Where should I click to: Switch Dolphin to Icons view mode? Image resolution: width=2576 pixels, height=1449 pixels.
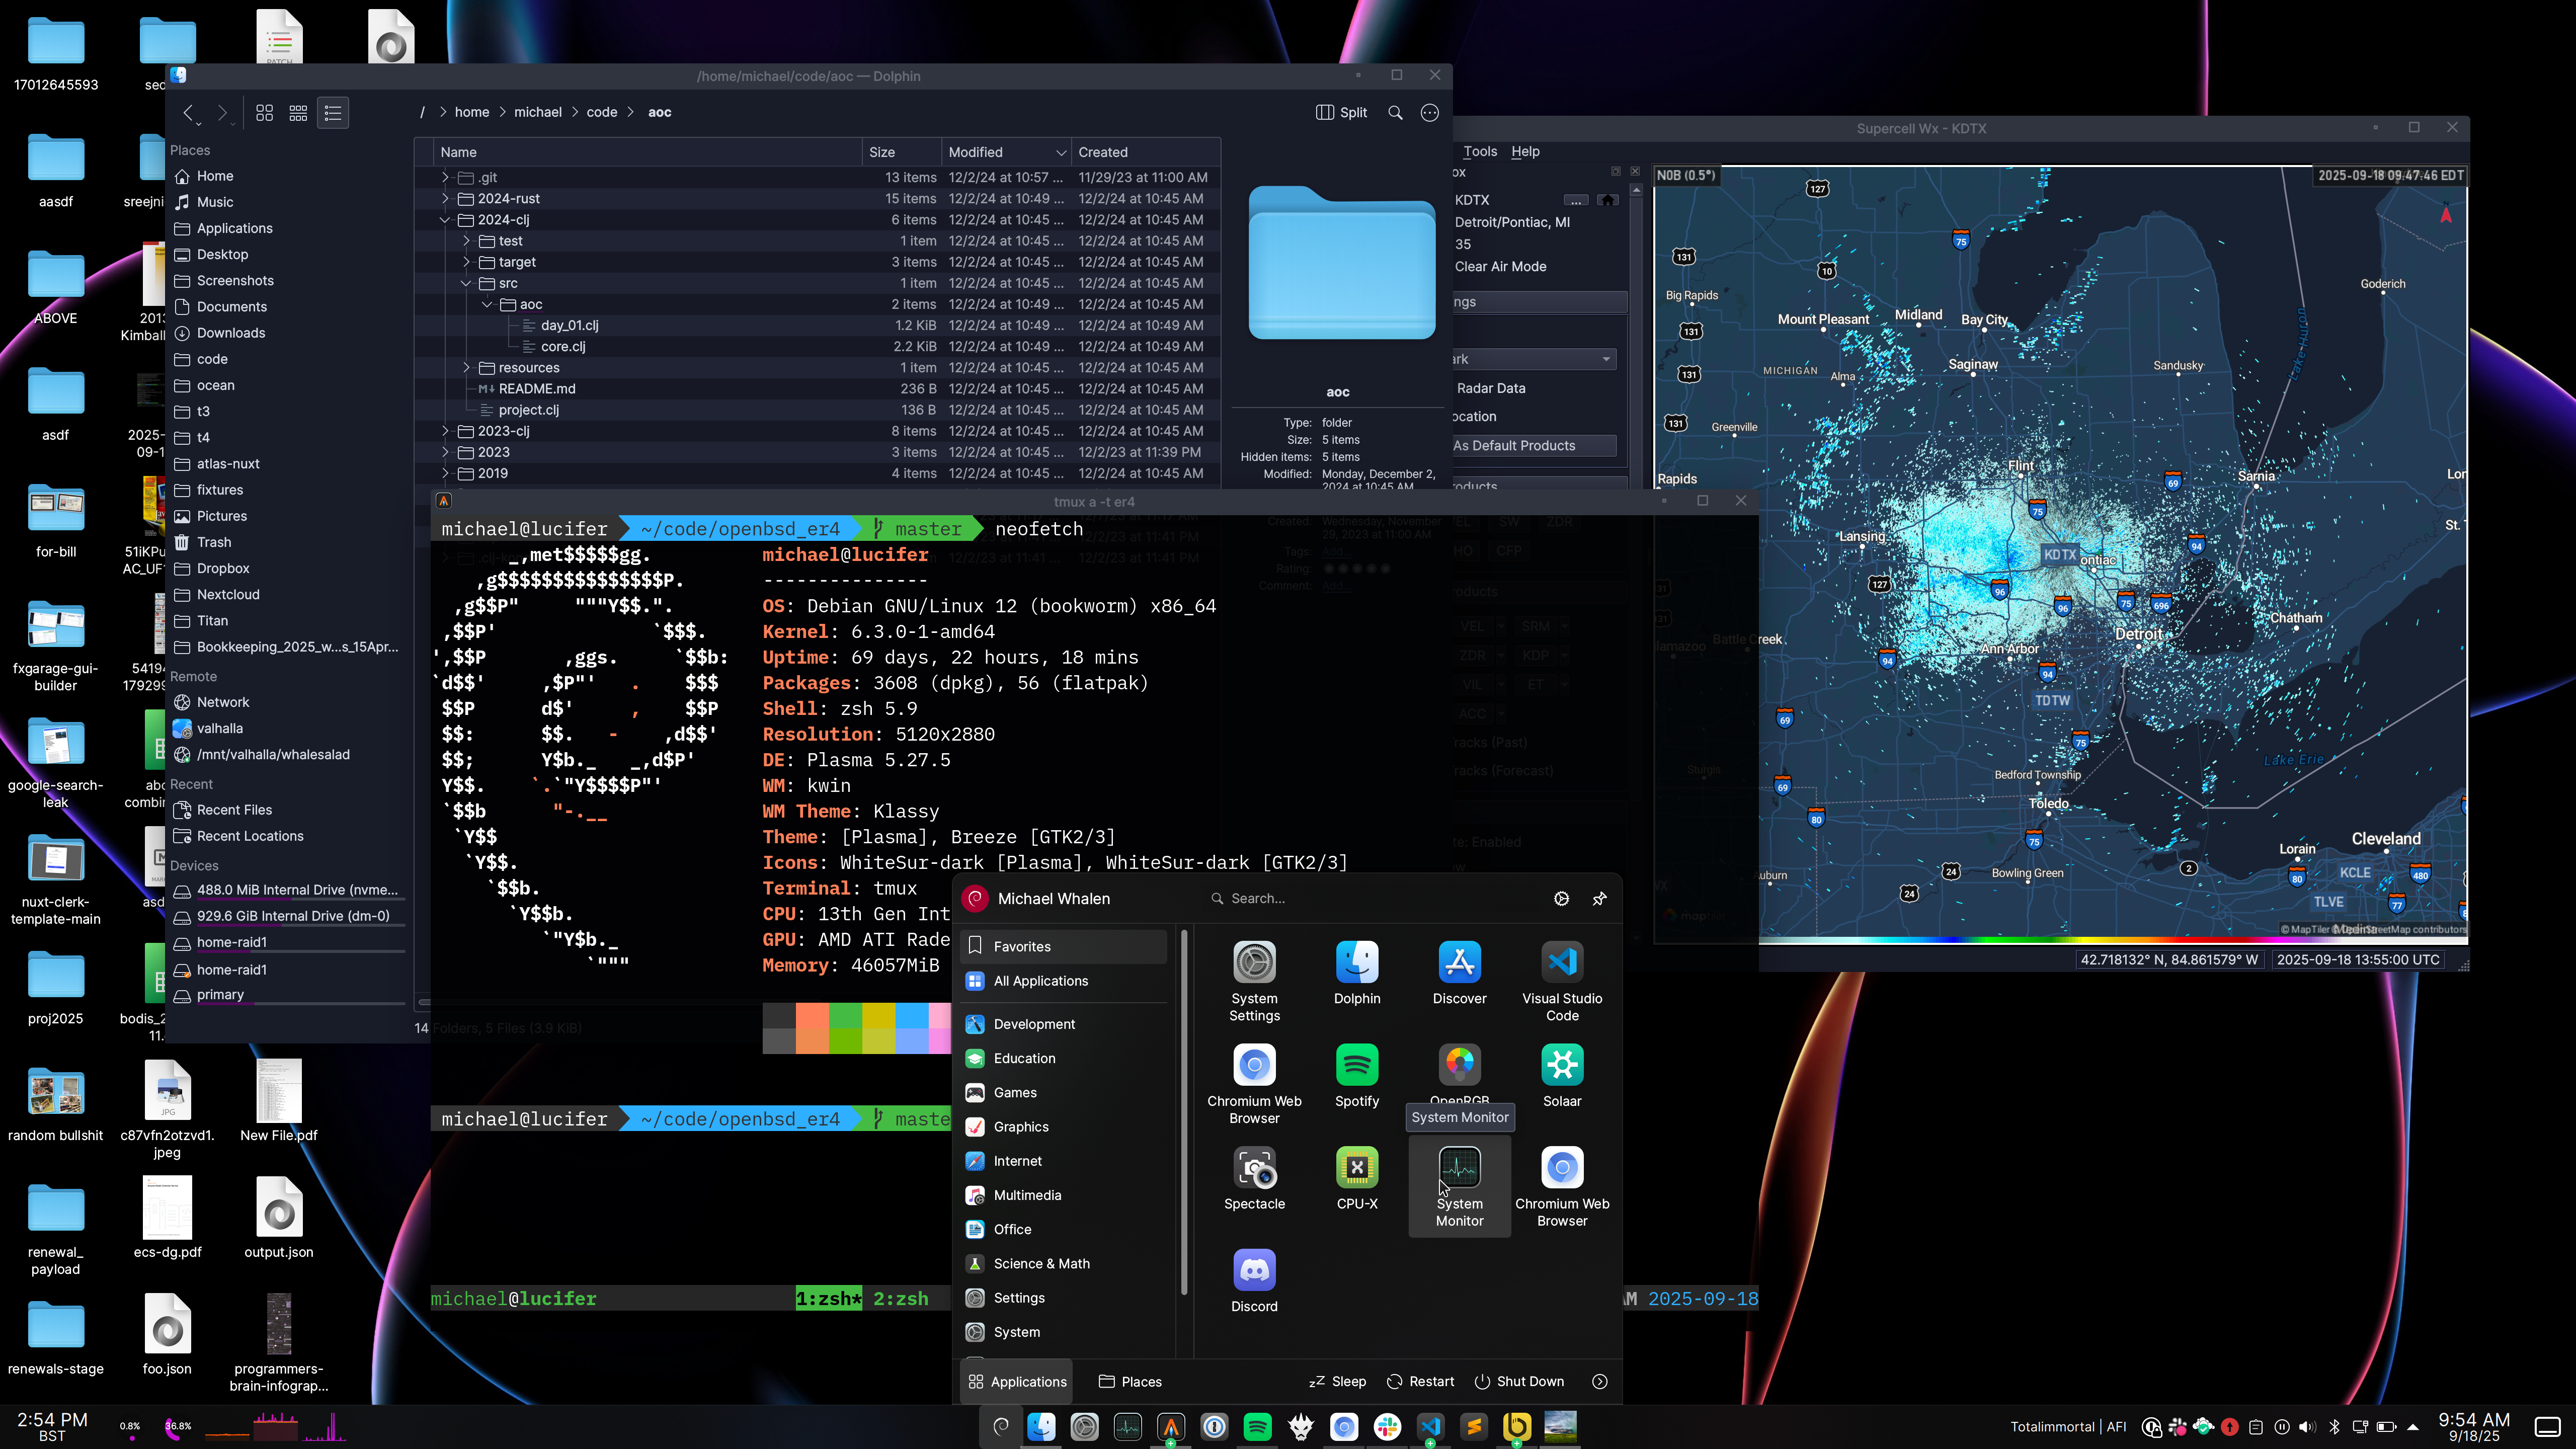point(264,113)
